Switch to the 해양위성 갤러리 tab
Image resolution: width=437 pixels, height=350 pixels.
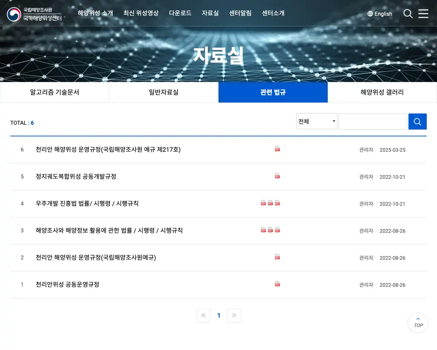382,92
